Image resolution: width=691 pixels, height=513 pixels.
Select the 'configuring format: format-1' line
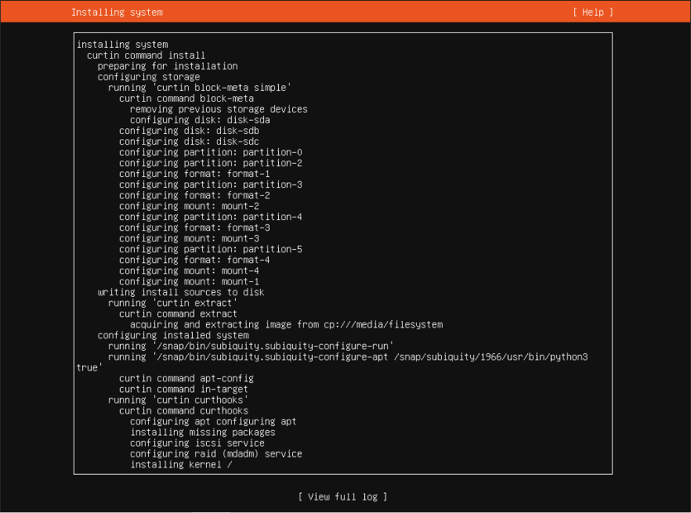tap(194, 174)
